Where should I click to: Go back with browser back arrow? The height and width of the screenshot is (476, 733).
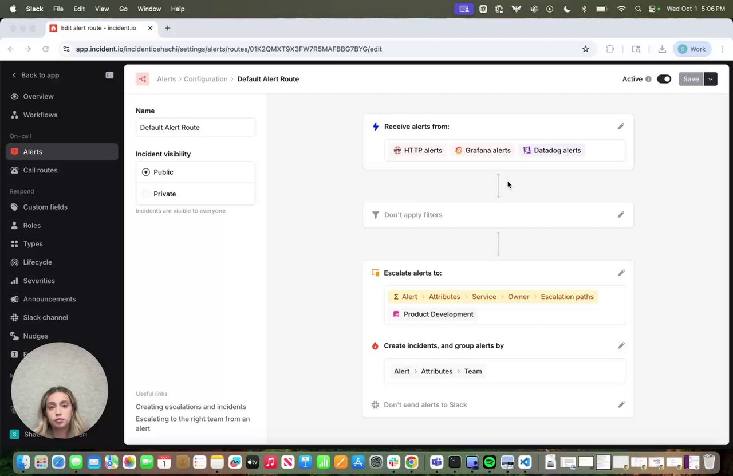tap(11, 49)
